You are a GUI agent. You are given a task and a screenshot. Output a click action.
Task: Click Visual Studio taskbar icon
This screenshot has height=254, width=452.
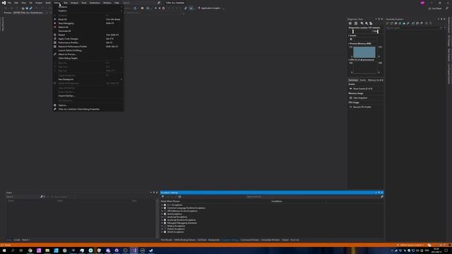click(134, 250)
